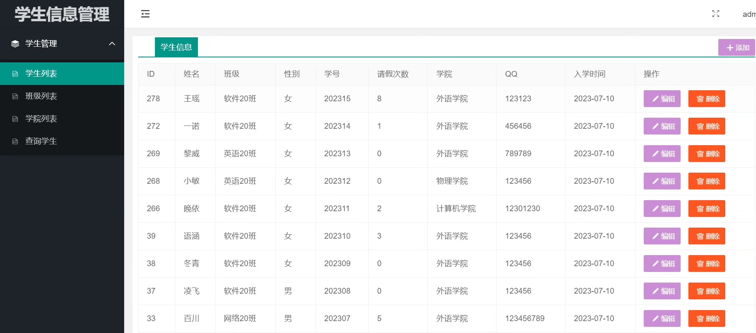
Task: Click the document icon next to 班级列表
Action: (15, 96)
